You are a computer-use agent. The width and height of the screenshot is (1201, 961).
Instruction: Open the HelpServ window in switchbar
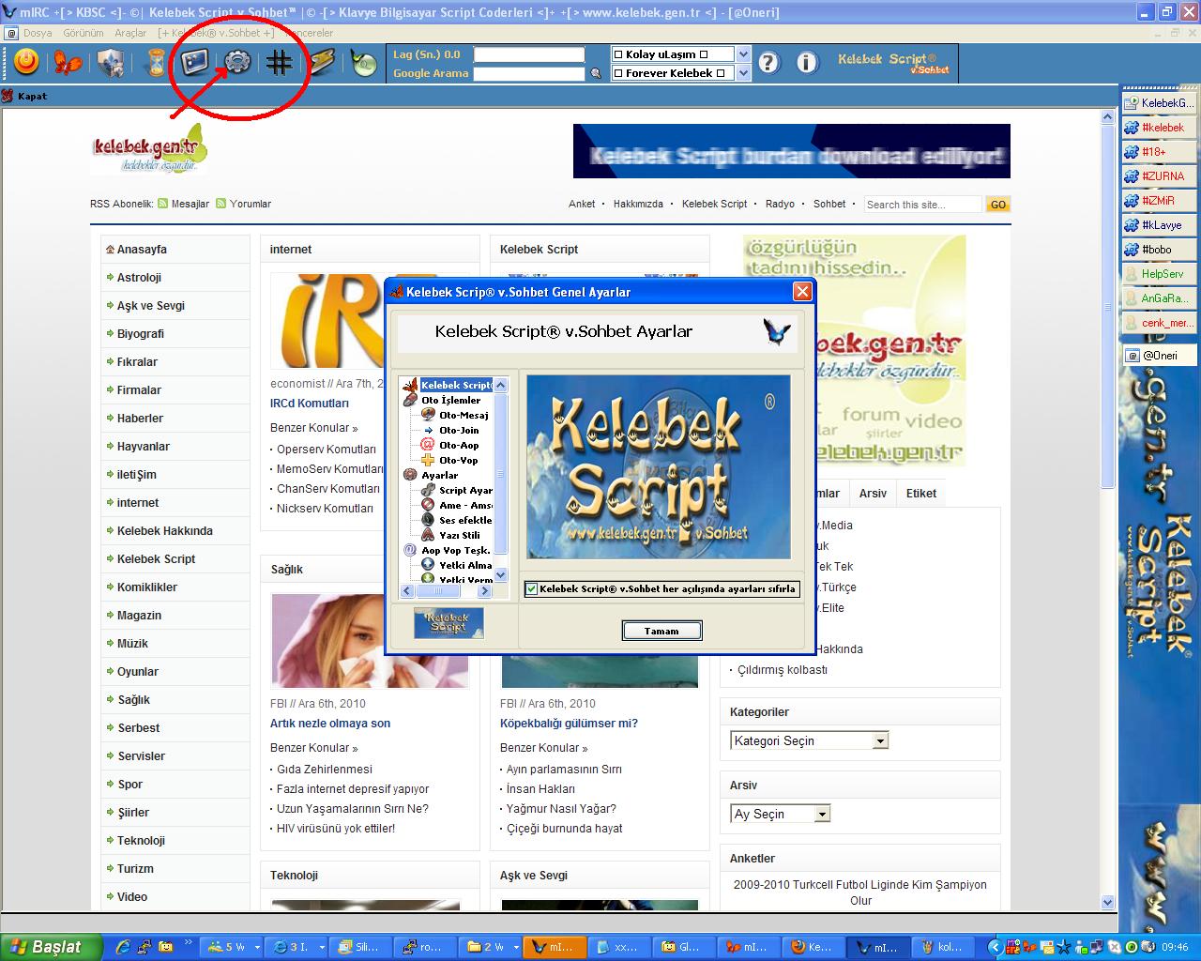[1160, 274]
